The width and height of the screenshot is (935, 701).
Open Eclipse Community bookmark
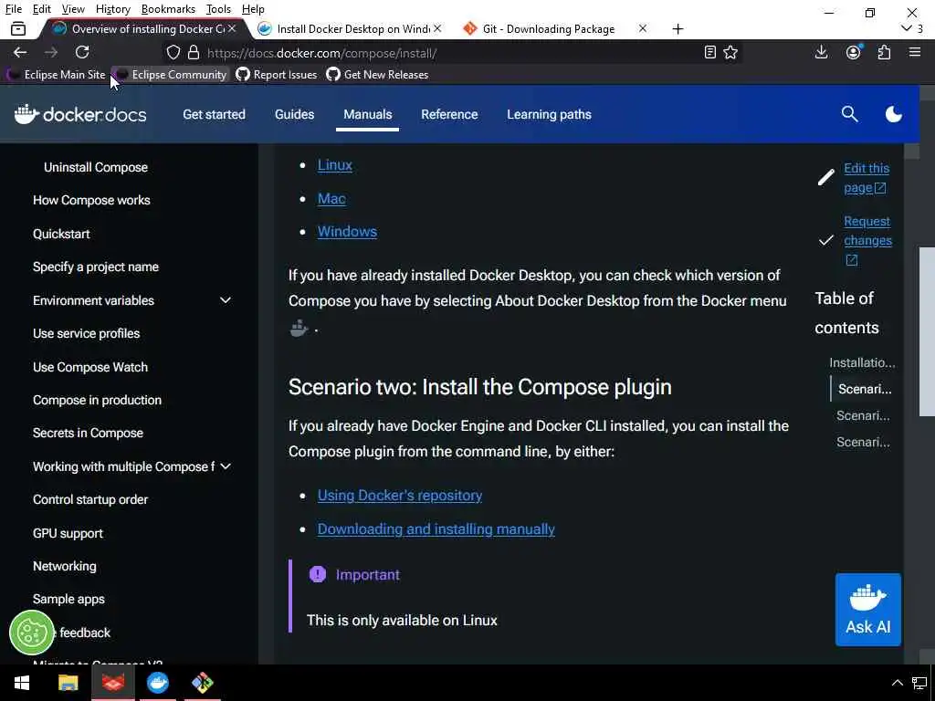point(171,75)
